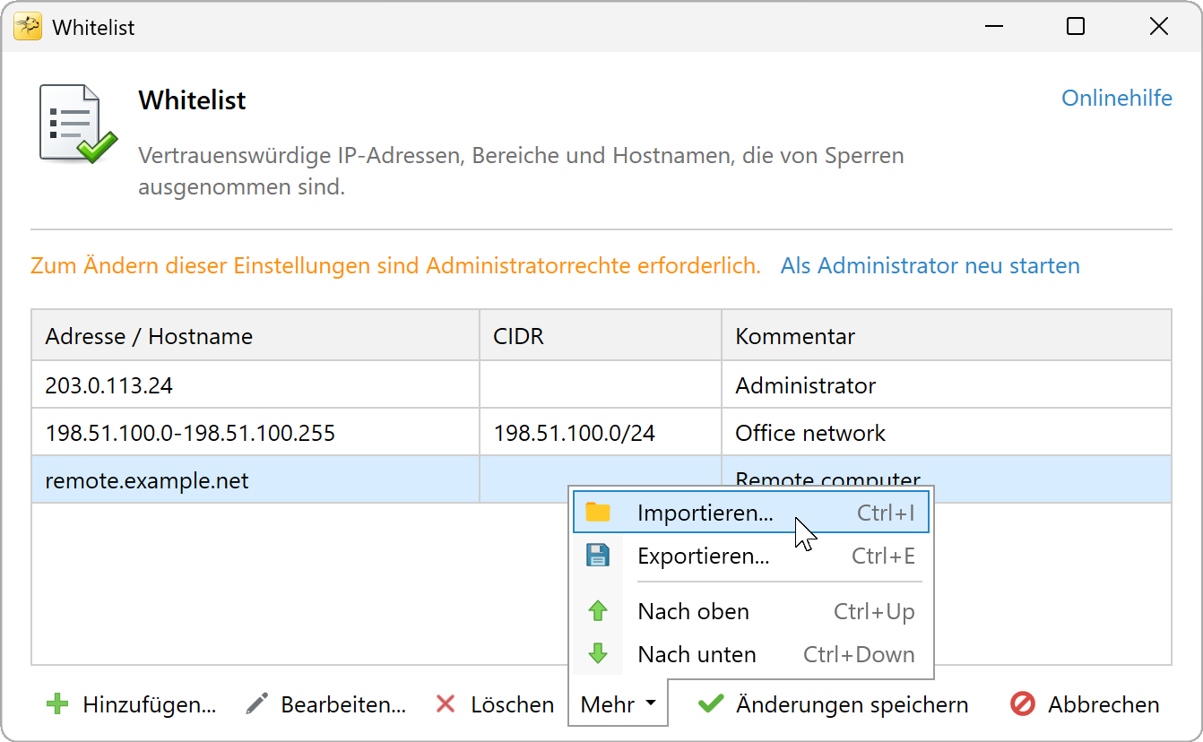Click the Löschen button label
This screenshot has height=742, width=1203.
pyautogui.click(x=513, y=705)
